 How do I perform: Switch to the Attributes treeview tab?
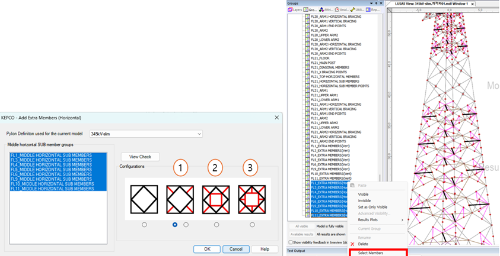326,9
